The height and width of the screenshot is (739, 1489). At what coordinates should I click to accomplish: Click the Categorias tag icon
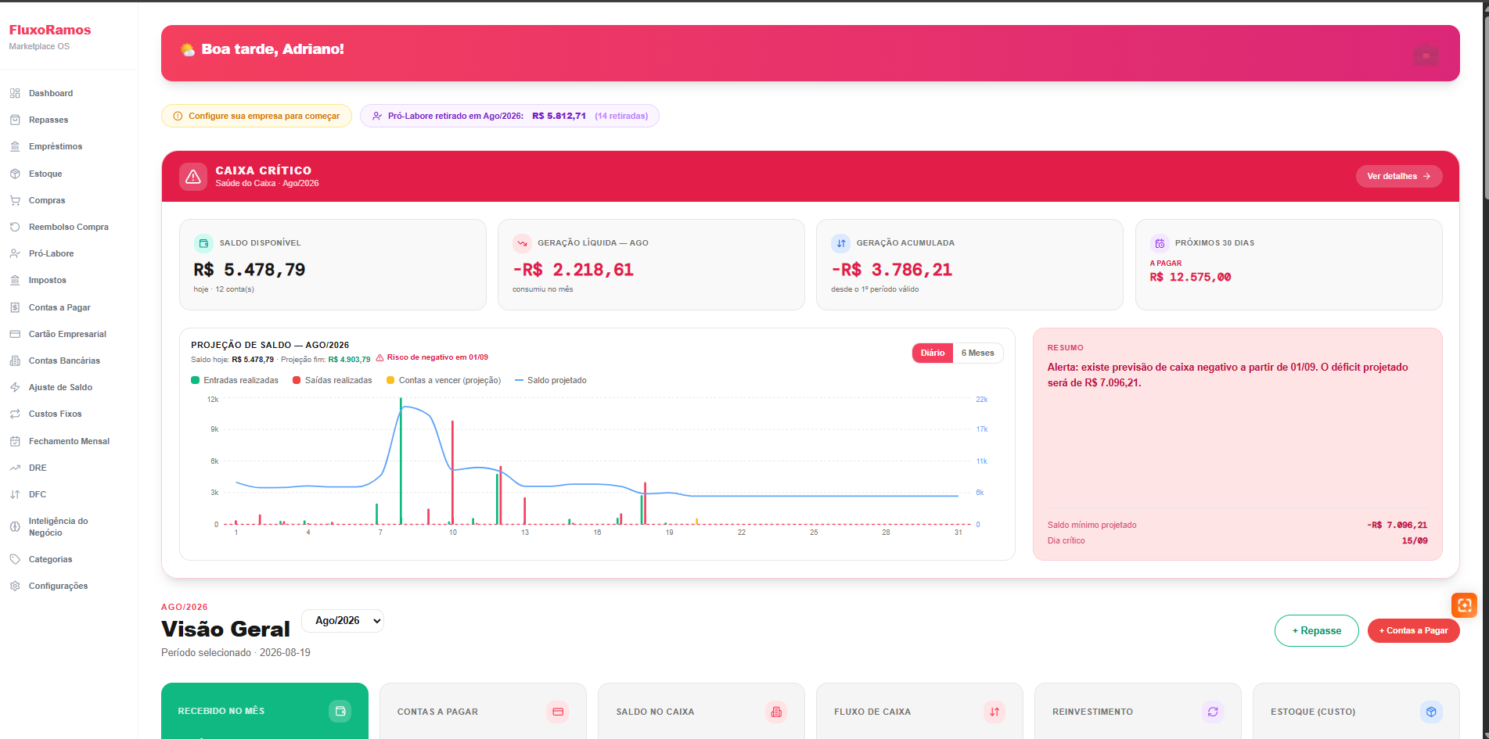15,559
